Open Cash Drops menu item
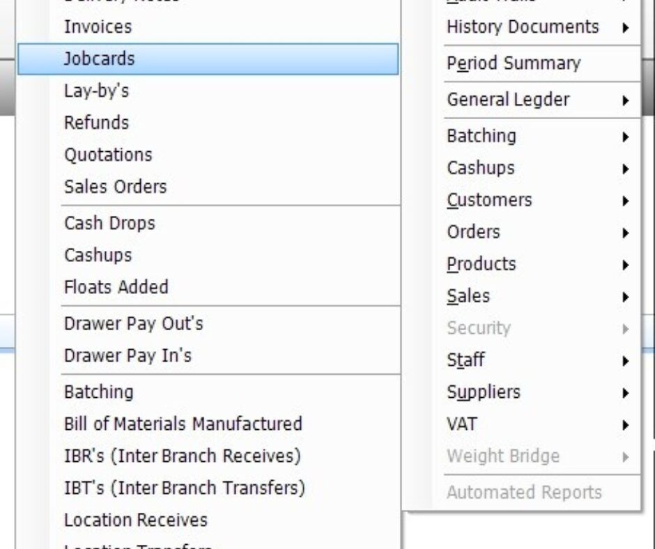The image size is (655, 549). [109, 224]
